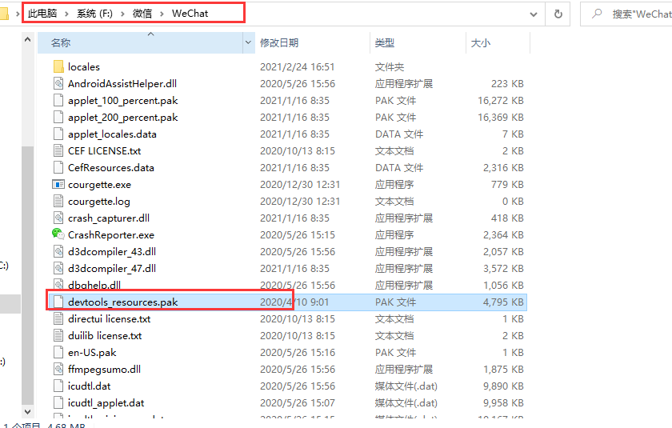The image size is (672, 428).
Task: Click the navigation pane scrollbar thumb
Action: point(27,275)
